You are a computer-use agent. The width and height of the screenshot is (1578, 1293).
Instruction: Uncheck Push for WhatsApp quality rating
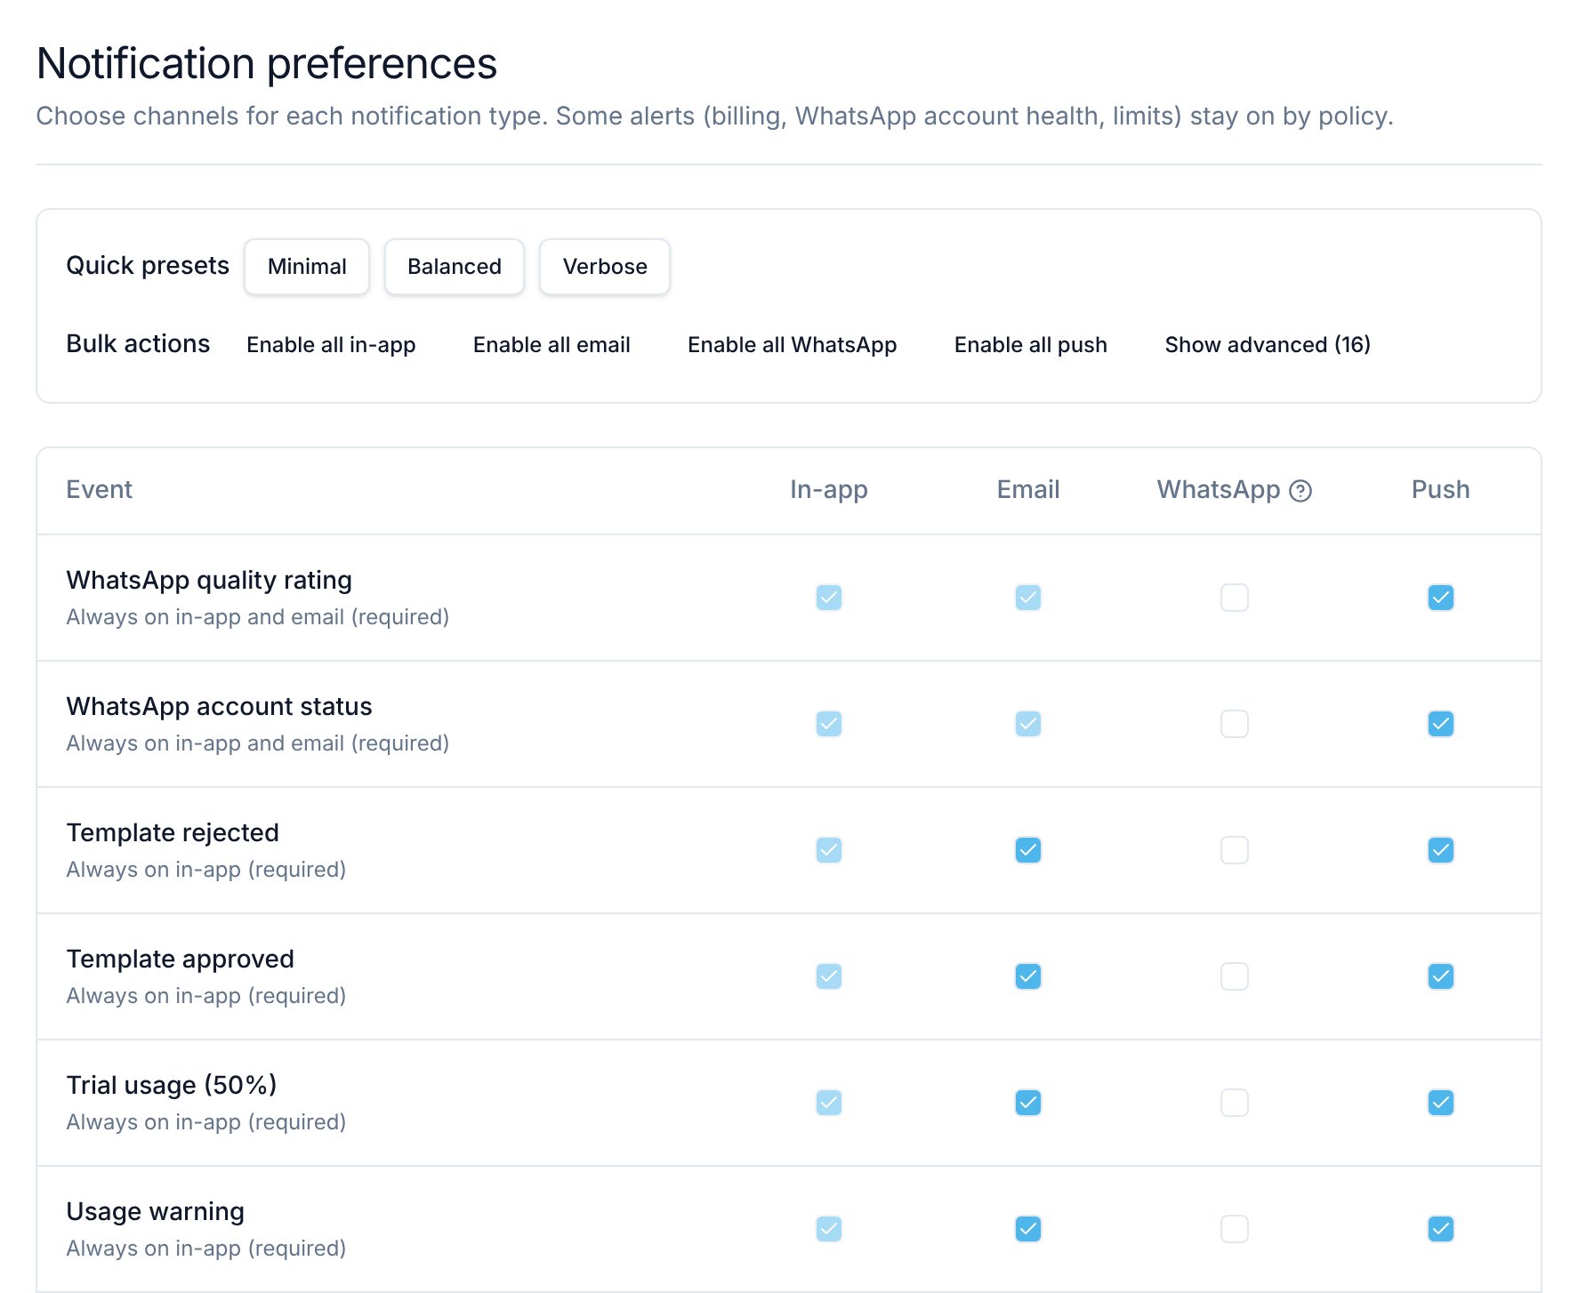(x=1441, y=598)
